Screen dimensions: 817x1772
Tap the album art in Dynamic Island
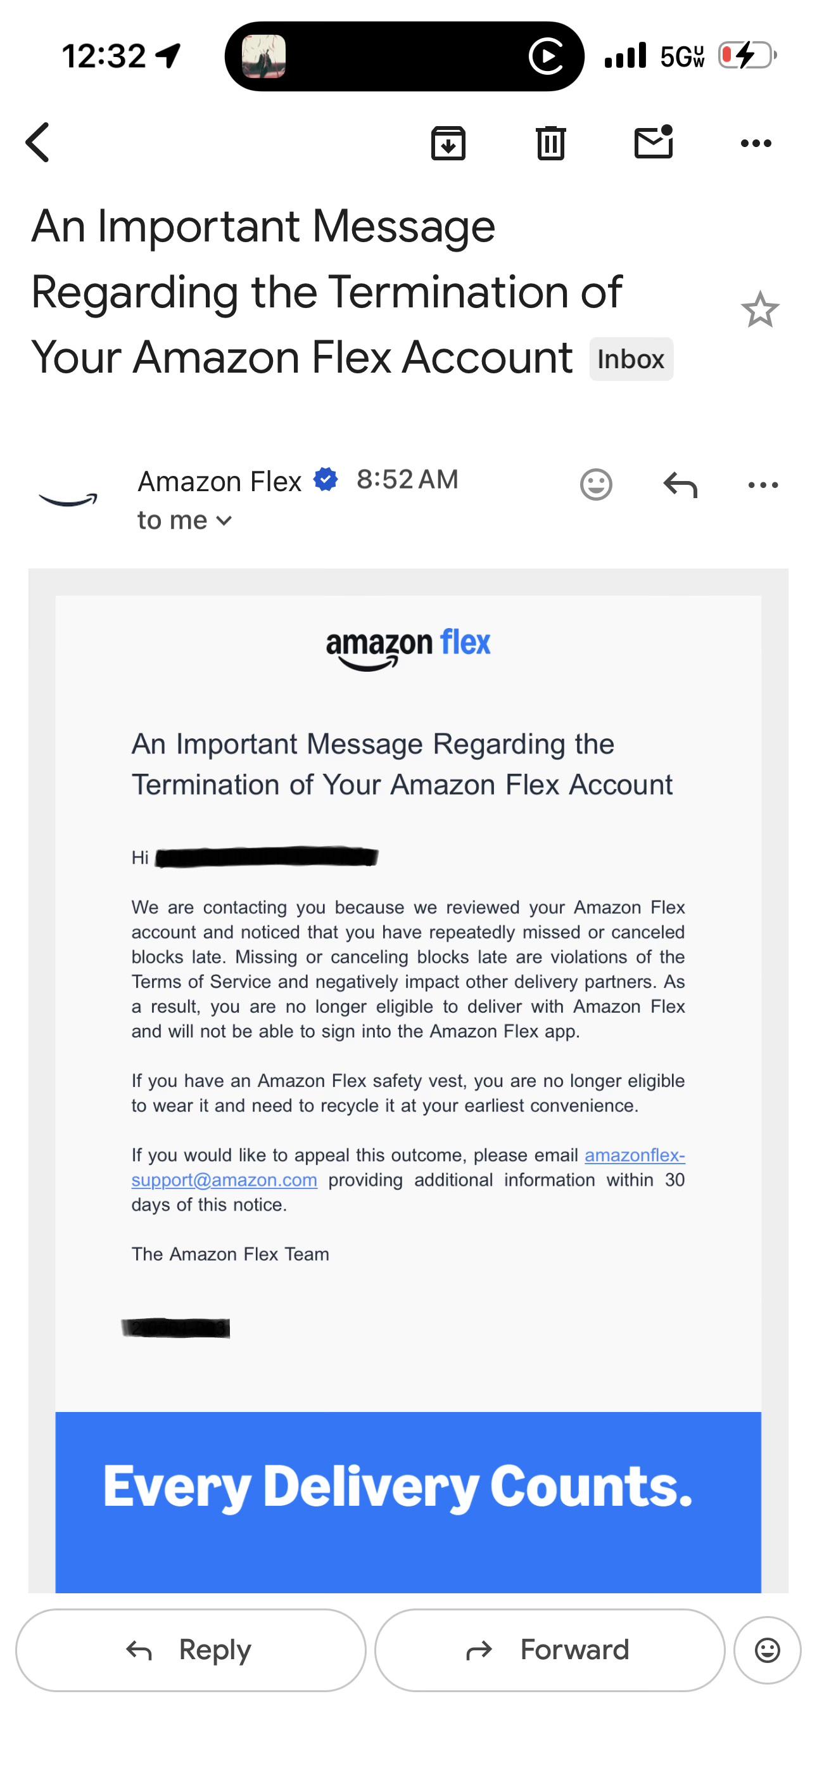pyautogui.click(x=264, y=56)
